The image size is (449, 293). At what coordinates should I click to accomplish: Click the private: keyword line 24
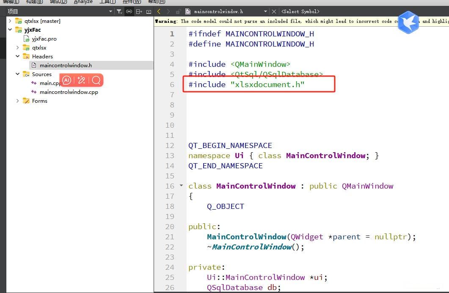(x=207, y=267)
